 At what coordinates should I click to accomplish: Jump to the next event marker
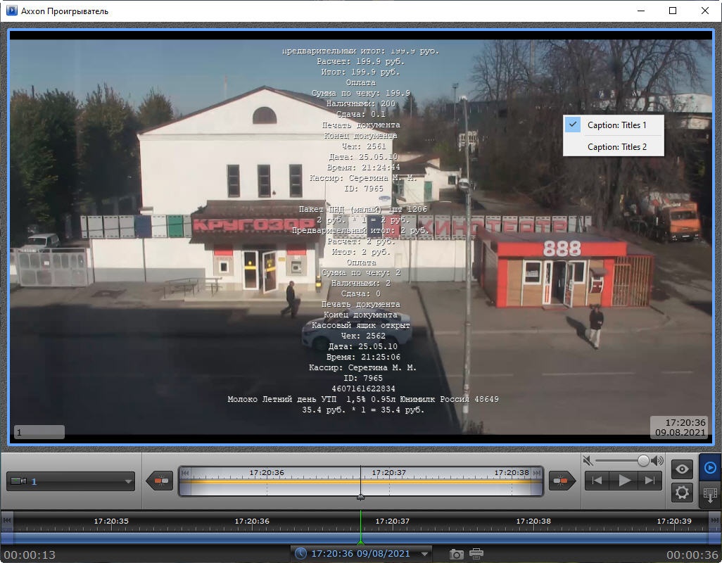(561, 481)
